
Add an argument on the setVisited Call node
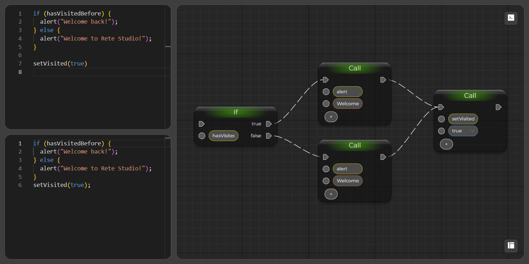[x=446, y=144]
